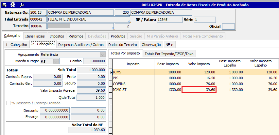The image size is (279, 135).
Task: Select the Retornos tab
Action: (x=76, y=36)
